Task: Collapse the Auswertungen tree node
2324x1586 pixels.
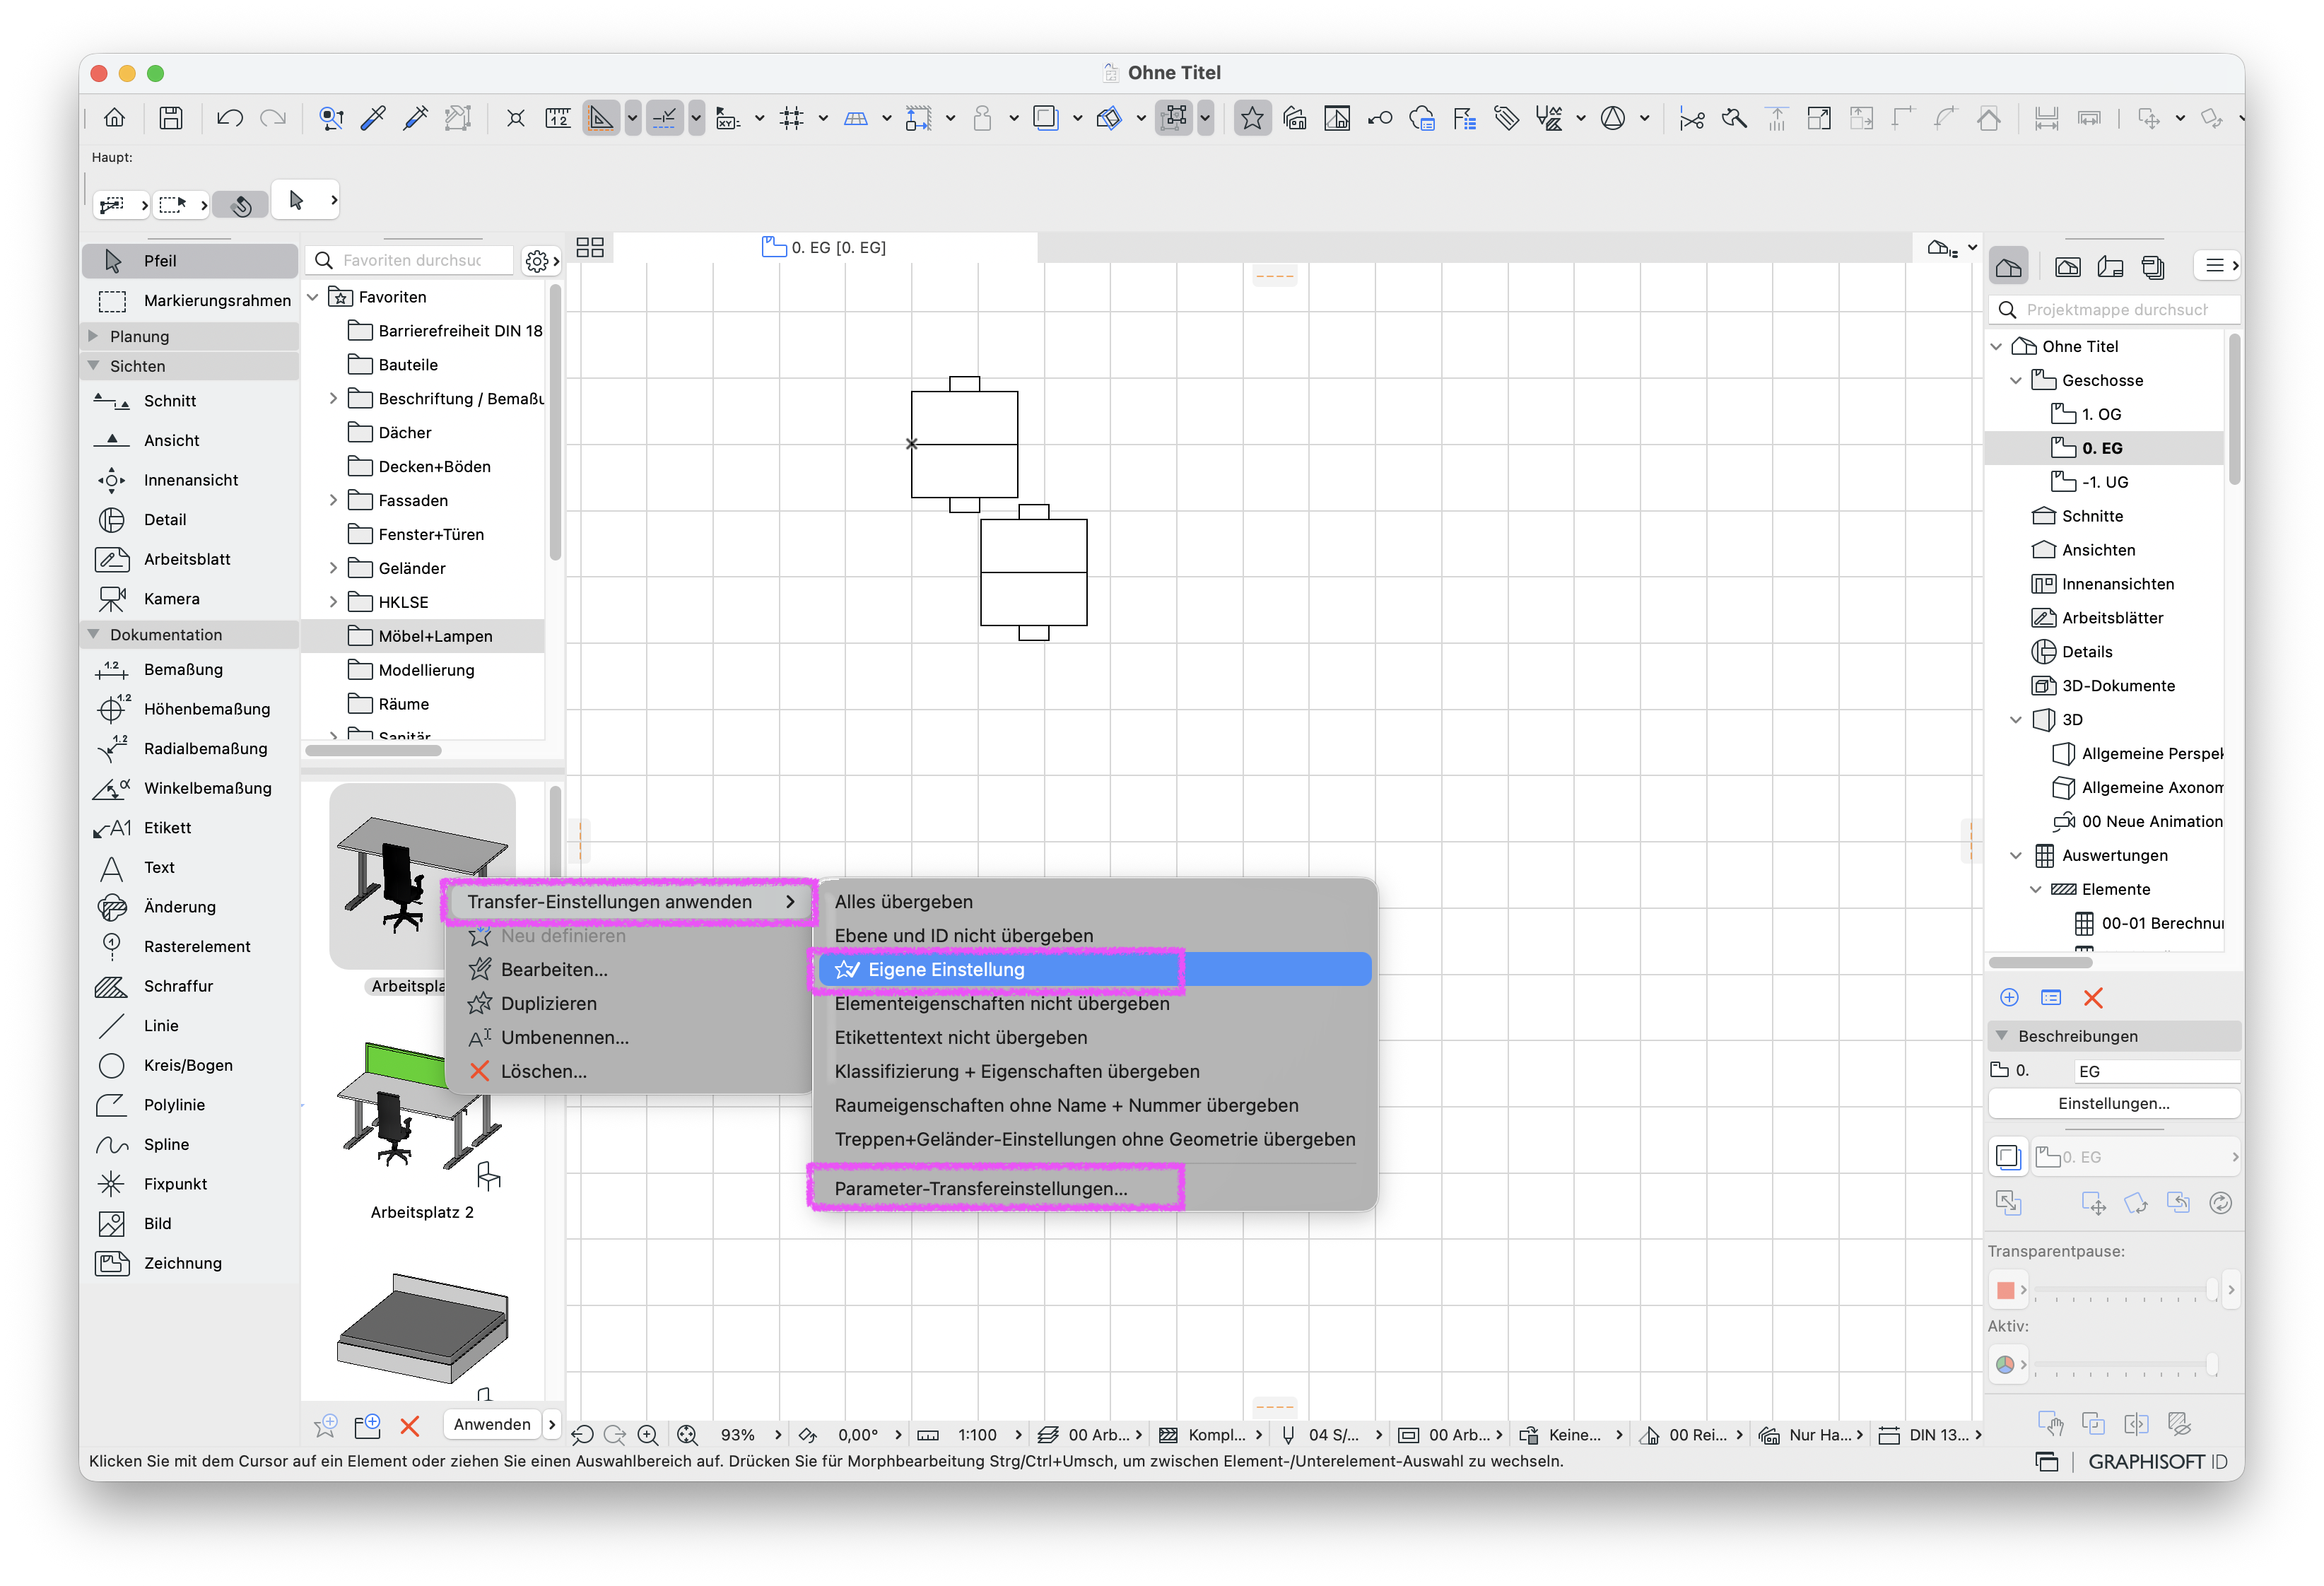Action: coord(2016,855)
